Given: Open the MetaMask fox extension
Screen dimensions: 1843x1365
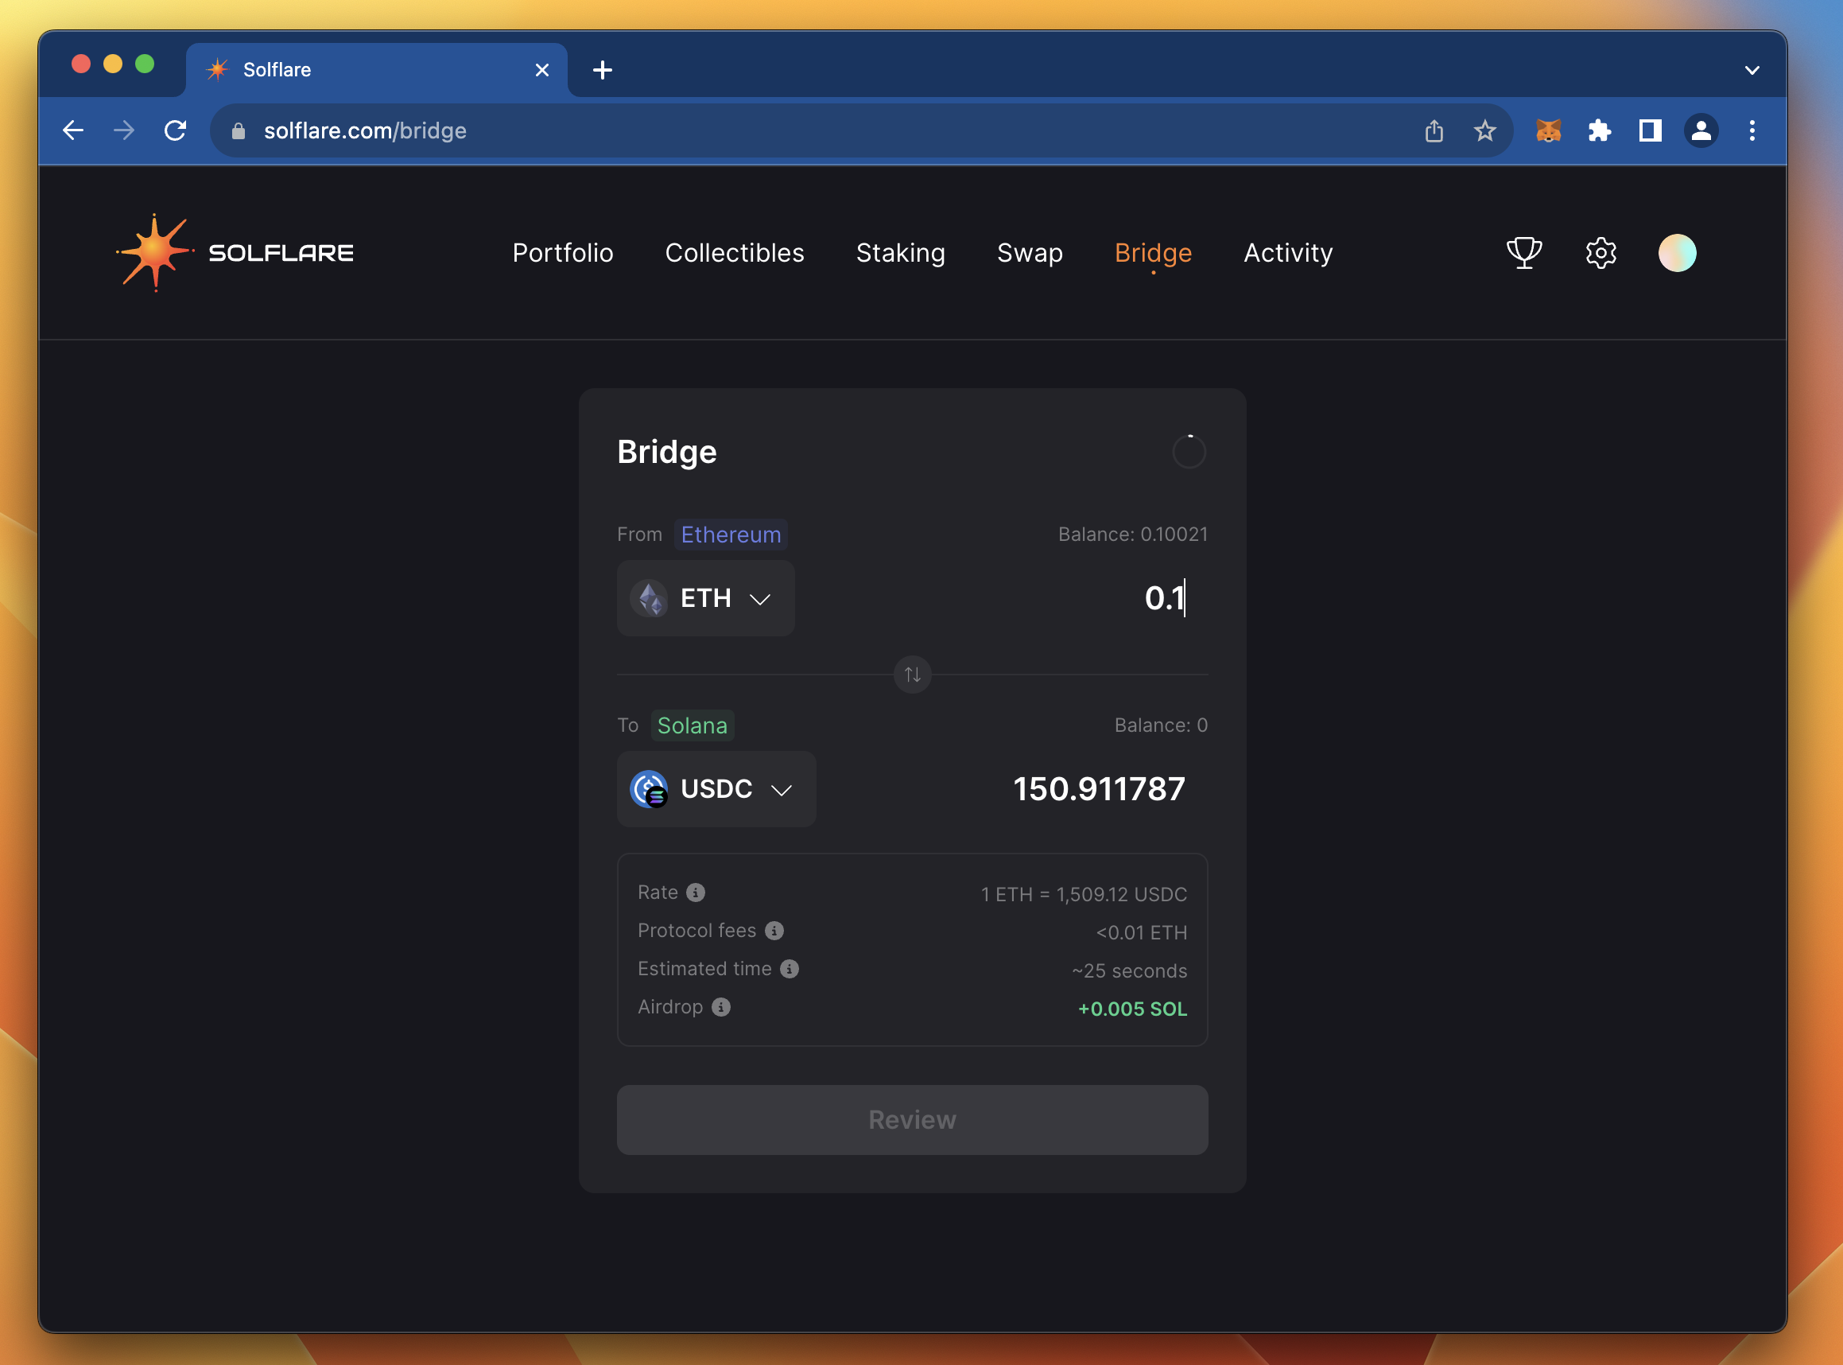Looking at the screenshot, I should click(1548, 130).
